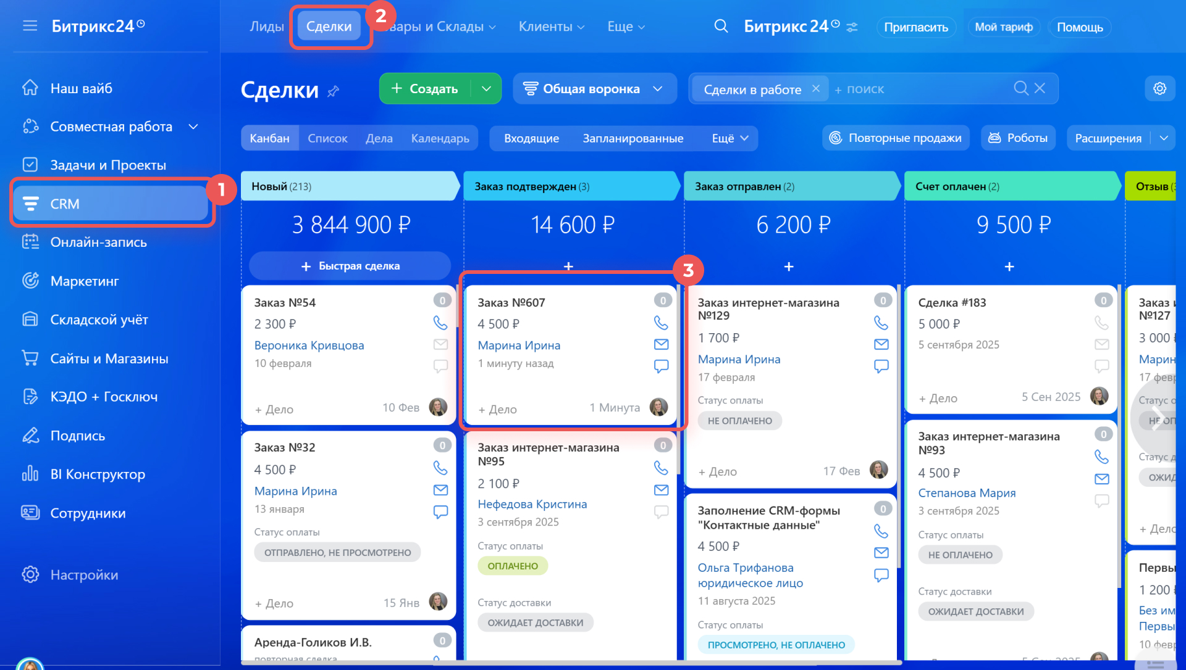Open the Клиенты top menu
This screenshot has width=1186, height=670.
(x=551, y=27)
